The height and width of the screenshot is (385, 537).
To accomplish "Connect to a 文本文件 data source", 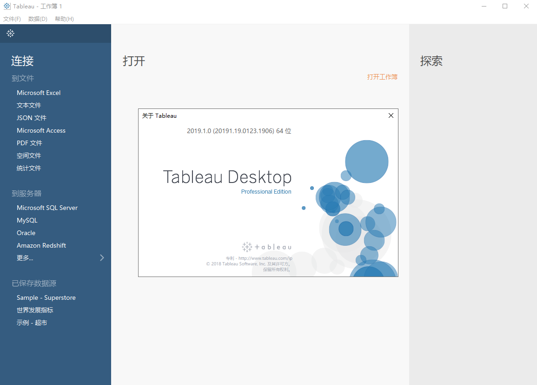I will [29, 105].
